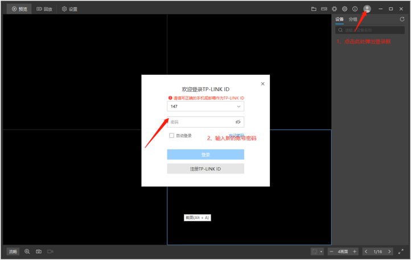
Task: Click the 注册TP-LINK ID button
Action: tap(205, 169)
